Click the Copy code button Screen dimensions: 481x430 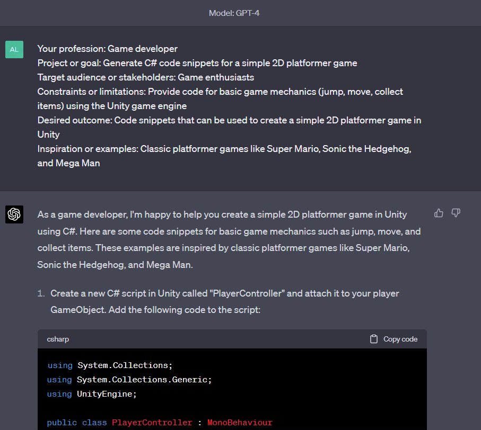click(x=394, y=339)
